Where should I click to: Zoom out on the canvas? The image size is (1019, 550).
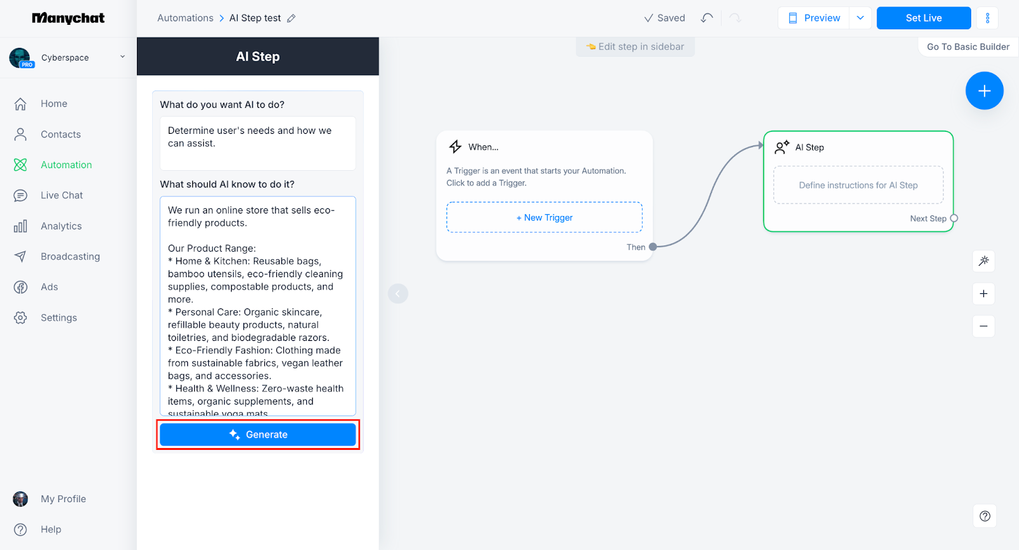tap(983, 326)
